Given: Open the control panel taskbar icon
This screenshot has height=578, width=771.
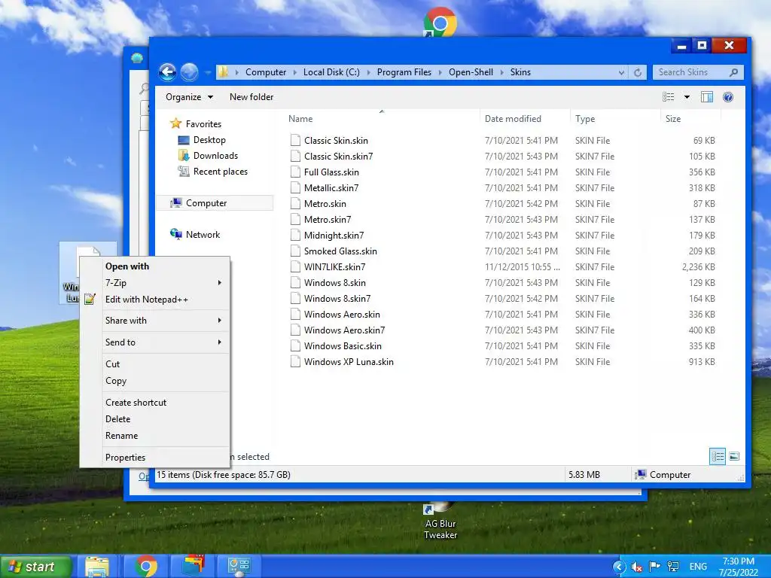Looking at the screenshot, I should point(239,566).
